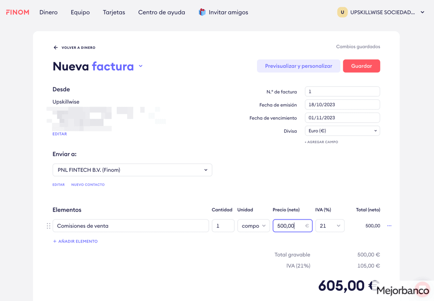
Task: Open the Divisa Euro (€) dropdown
Action: pyautogui.click(x=342, y=131)
